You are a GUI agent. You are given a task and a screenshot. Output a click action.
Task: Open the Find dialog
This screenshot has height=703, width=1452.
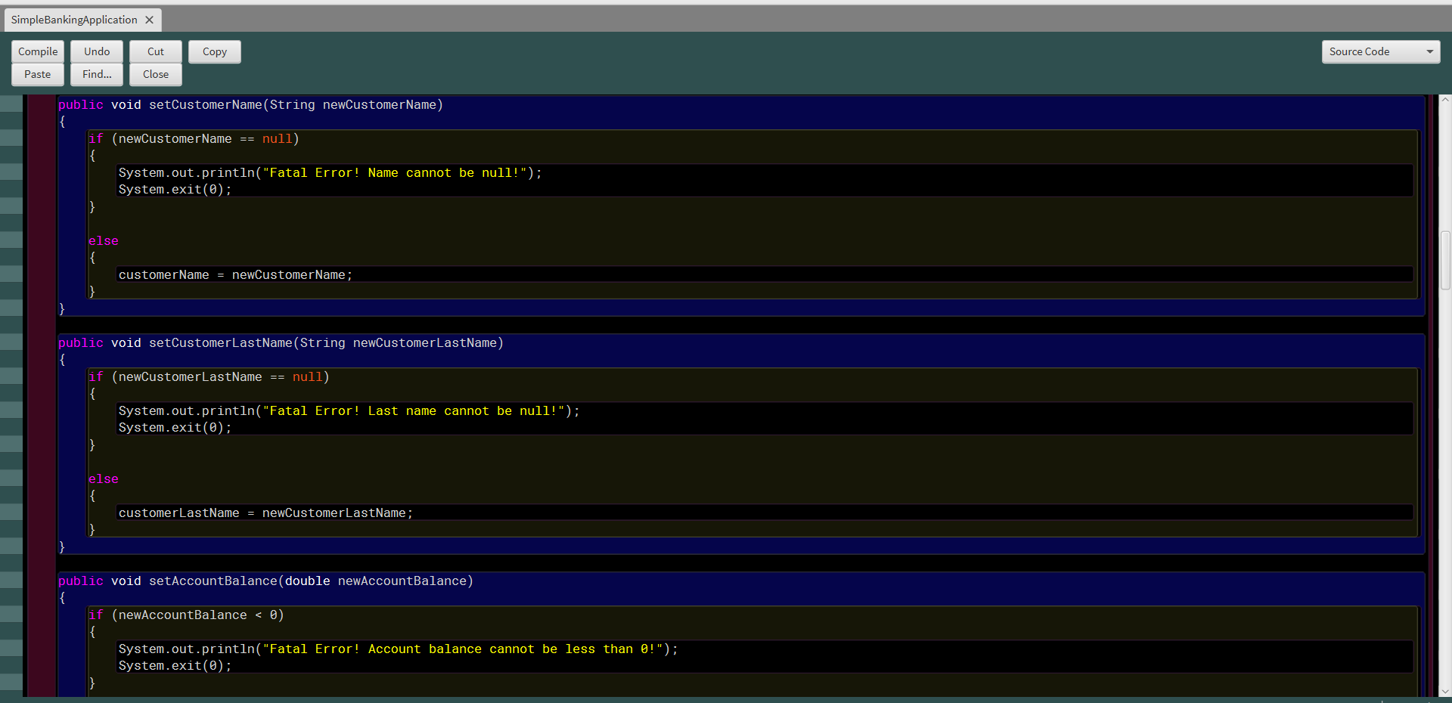pyautogui.click(x=96, y=74)
